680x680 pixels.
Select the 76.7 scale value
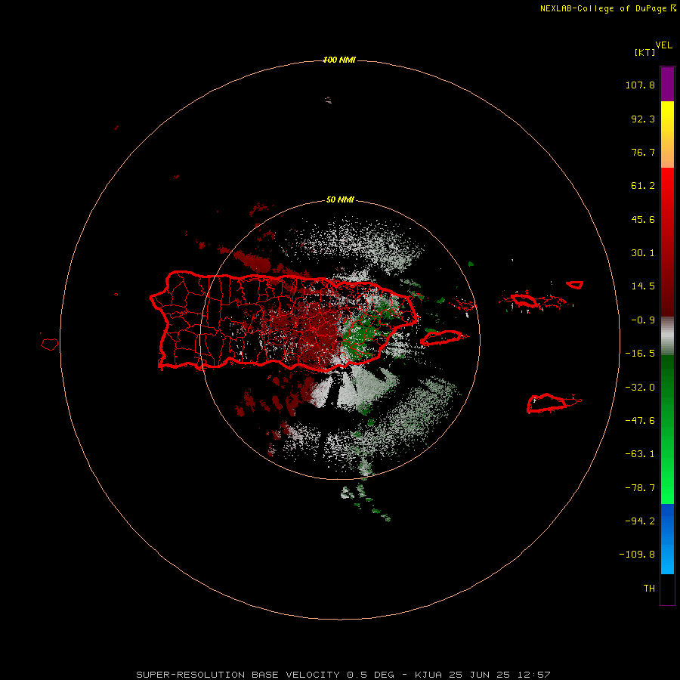(643, 152)
